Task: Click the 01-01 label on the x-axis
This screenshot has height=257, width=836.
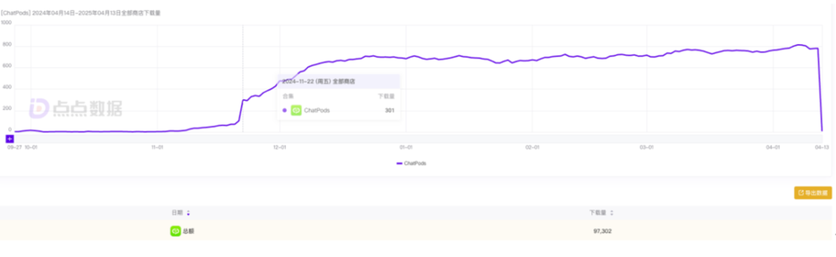Action: [406, 146]
